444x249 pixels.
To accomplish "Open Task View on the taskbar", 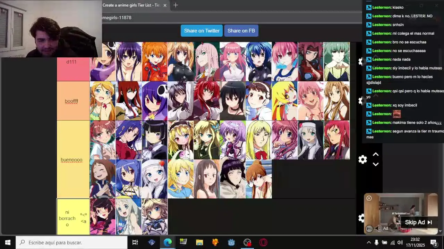I will coord(135,242).
